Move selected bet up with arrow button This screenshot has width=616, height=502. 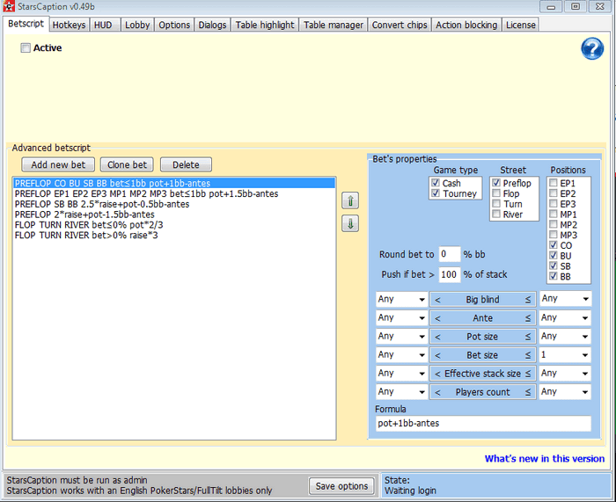(349, 200)
